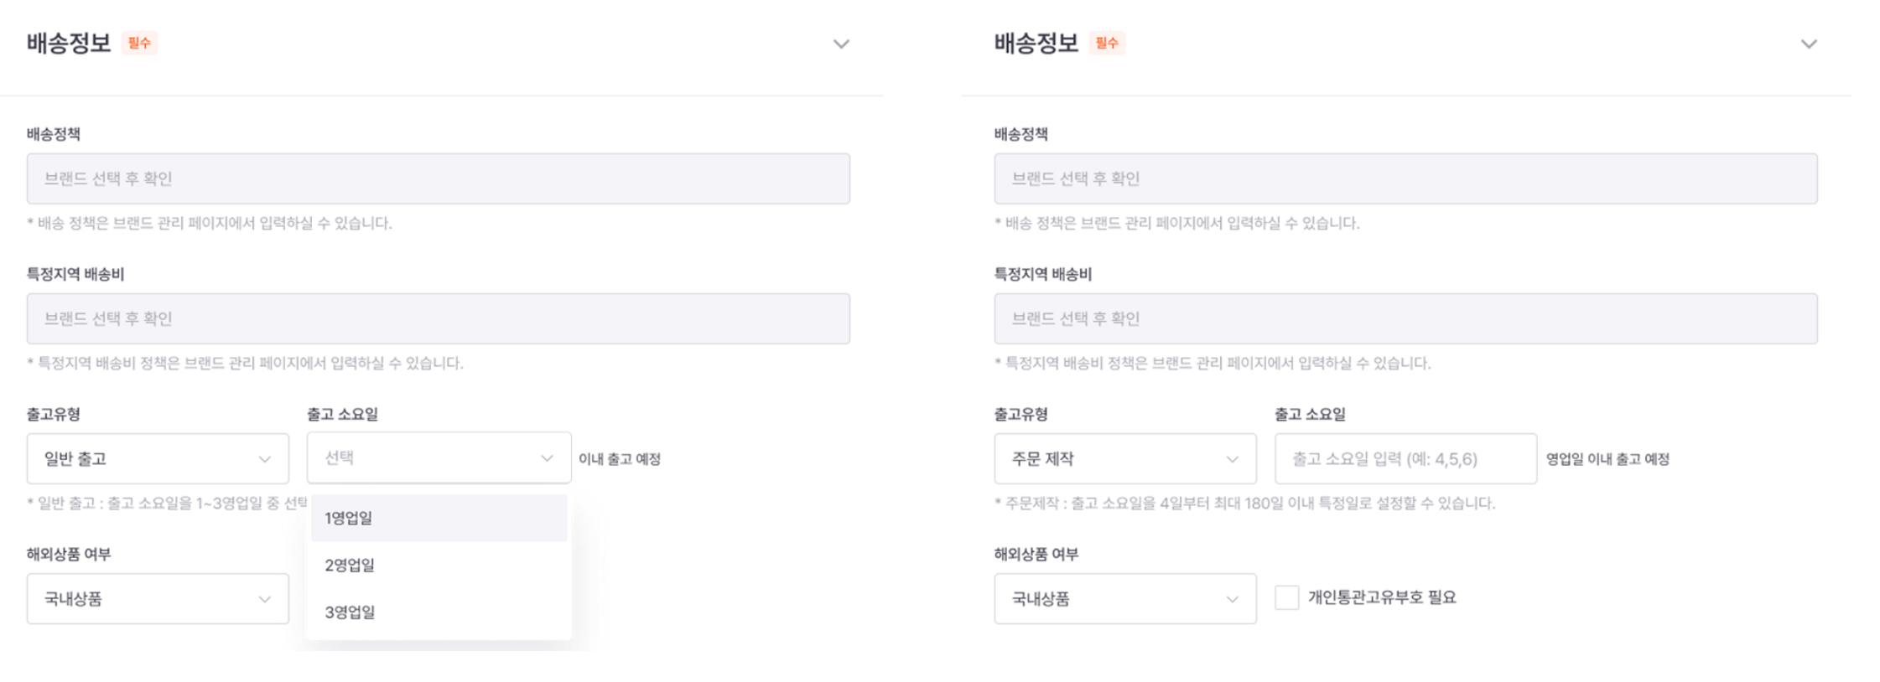Open the 출고 소요일 선택 dropdown
The image size is (1880, 682).
point(439,457)
